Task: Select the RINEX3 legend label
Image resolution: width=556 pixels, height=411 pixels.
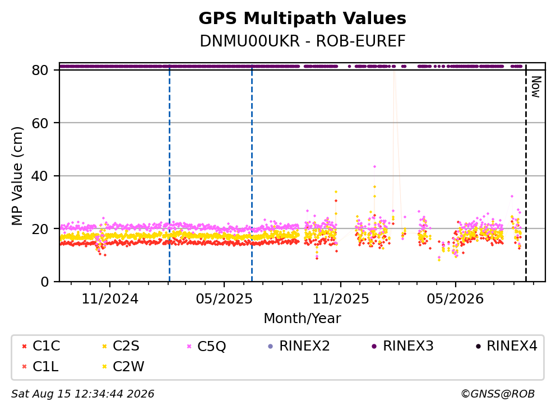Action: click(408, 346)
